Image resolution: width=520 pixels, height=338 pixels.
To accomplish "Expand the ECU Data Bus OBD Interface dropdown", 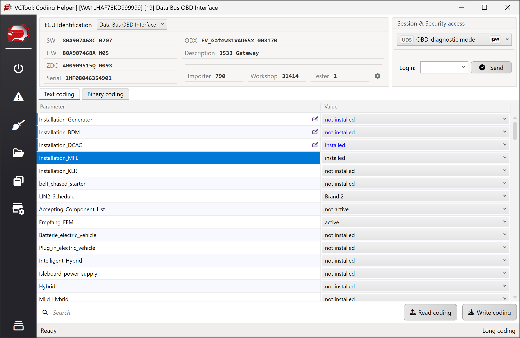I will 132,25.
